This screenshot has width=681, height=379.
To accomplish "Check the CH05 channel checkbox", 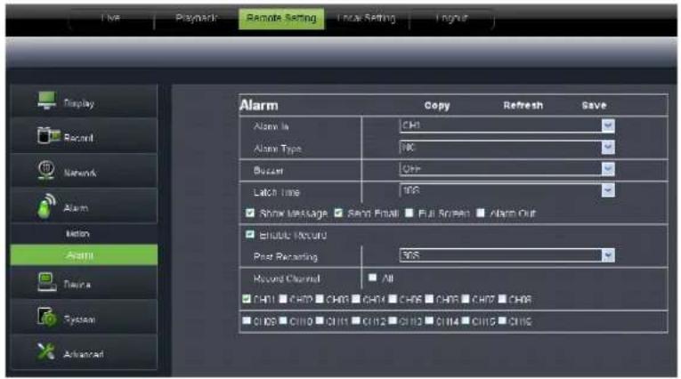I will pos(393,299).
